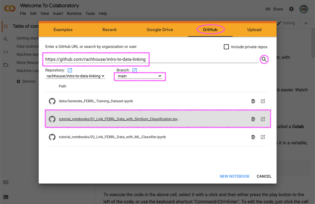Open the command palette icon in sidebar
Screen dimensions: 315x204
(6, 182)
